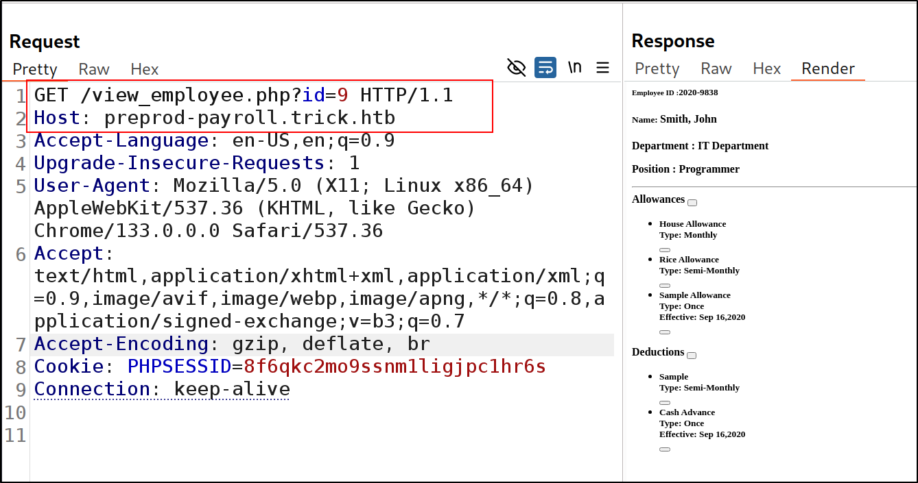Click the button under Rice Allowance entry
Viewport: 918px width, 483px height.
(x=664, y=286)
